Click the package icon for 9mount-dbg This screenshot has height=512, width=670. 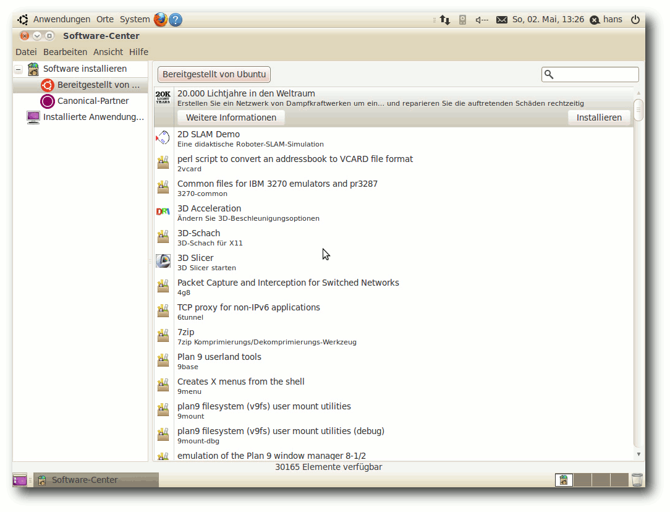pos(163,435)
